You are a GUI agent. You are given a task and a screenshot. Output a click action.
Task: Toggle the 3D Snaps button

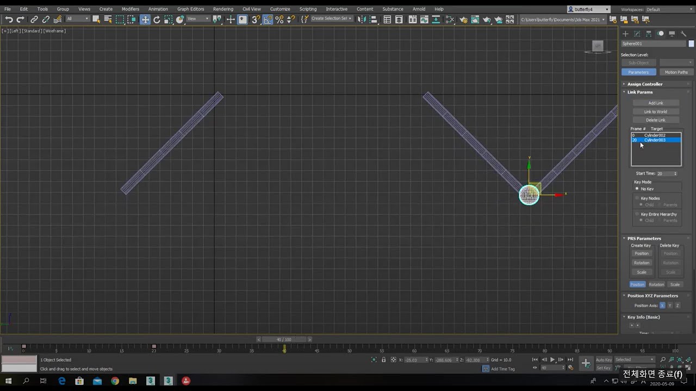(256, 20)
